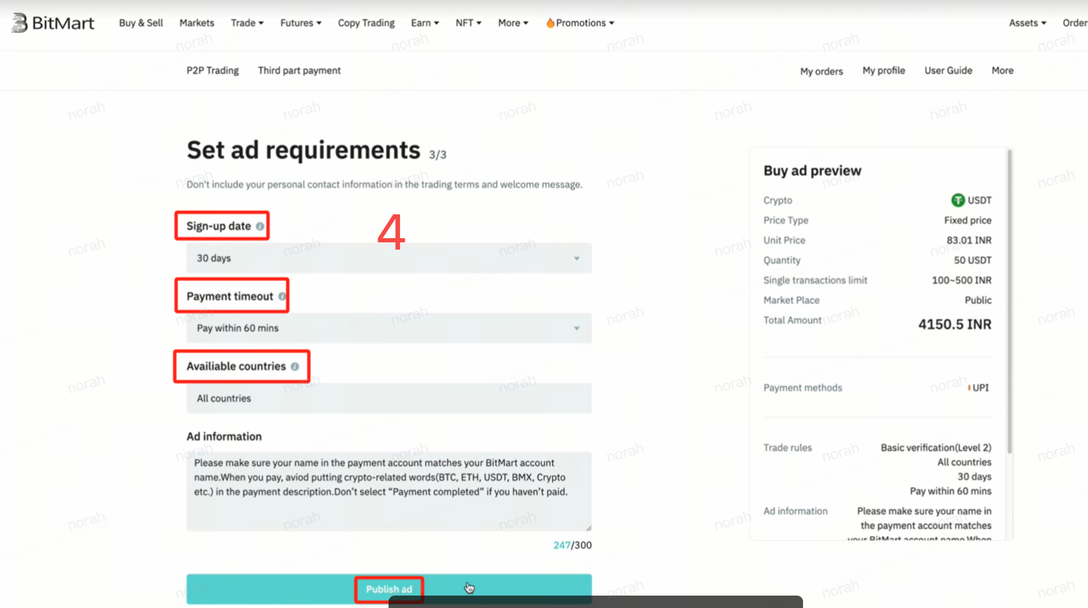The height and width of the screenshot is (608, 1088).
Task: Click the 83.01 INR unit price value
Action: [x=969, y=240]
